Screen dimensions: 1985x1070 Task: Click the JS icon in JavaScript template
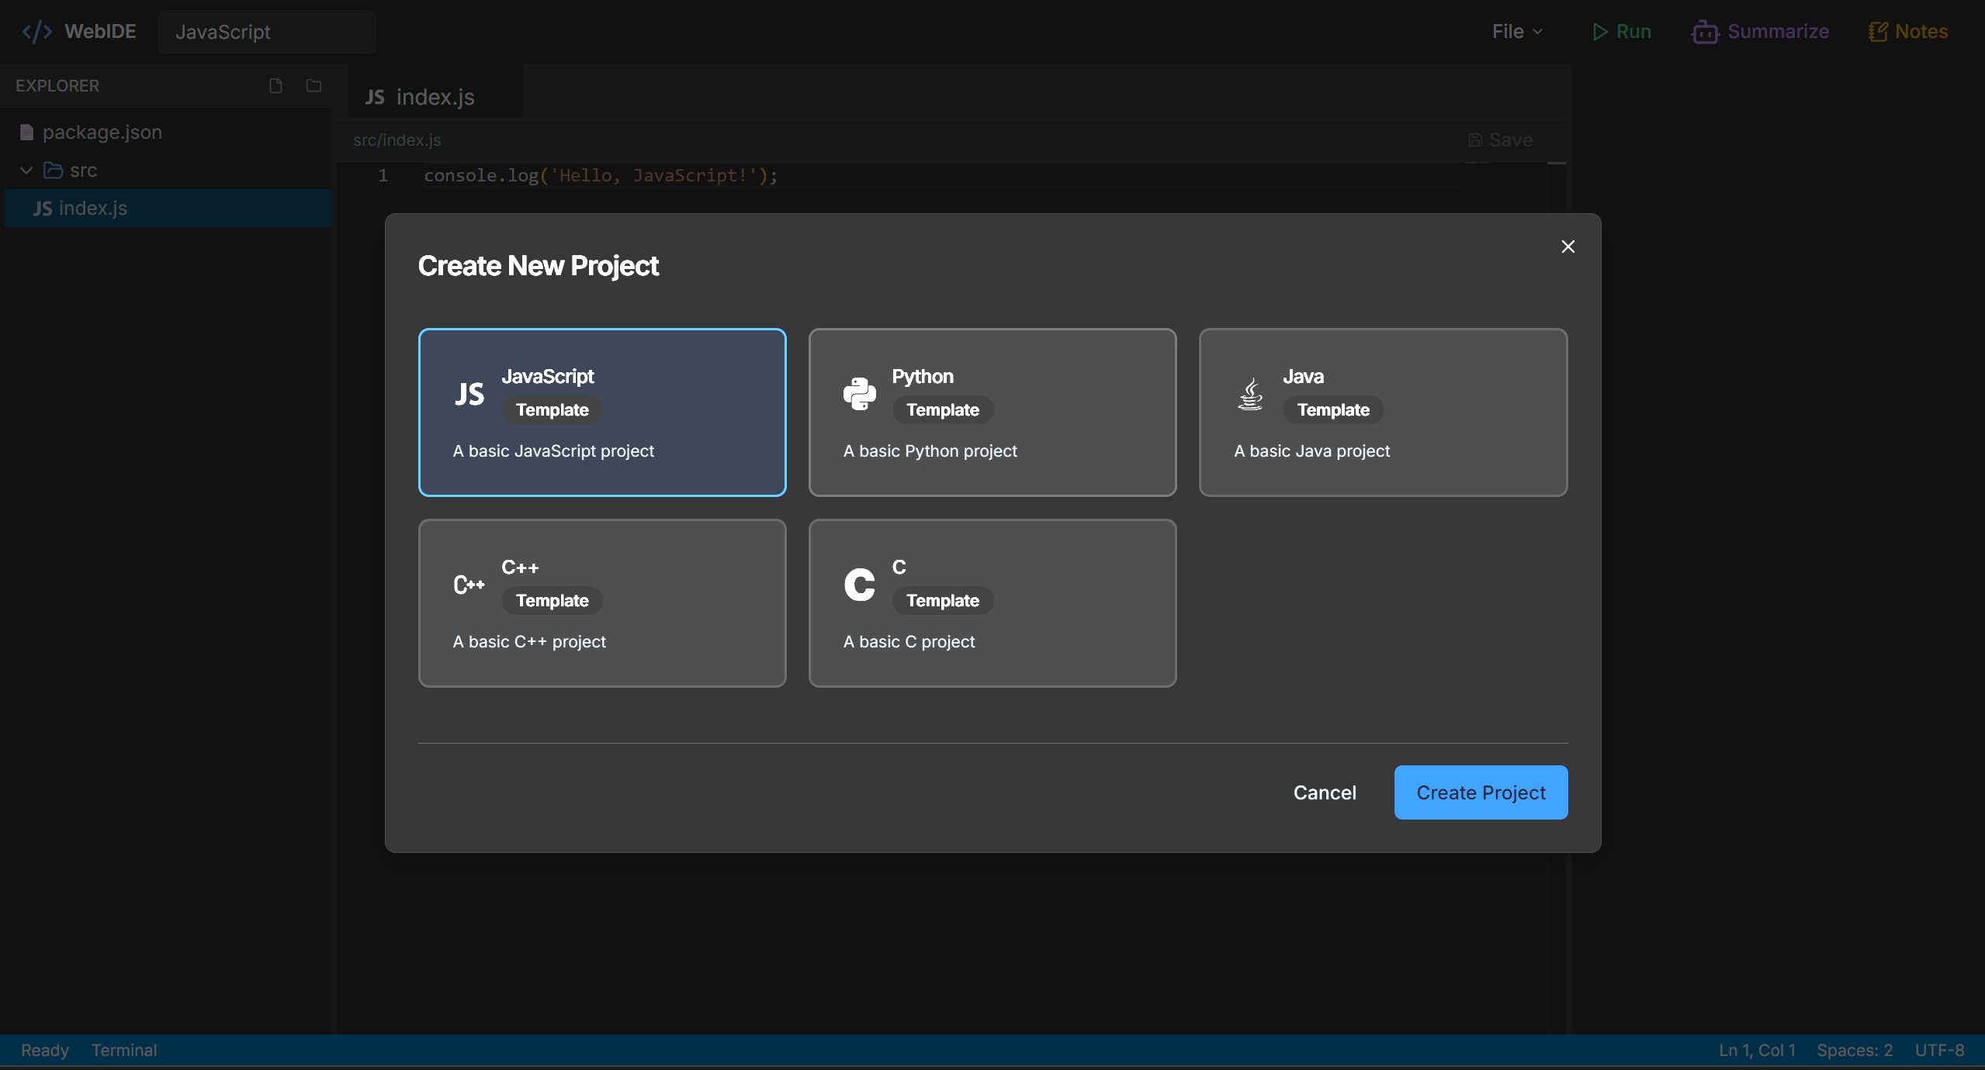[469, 394]
